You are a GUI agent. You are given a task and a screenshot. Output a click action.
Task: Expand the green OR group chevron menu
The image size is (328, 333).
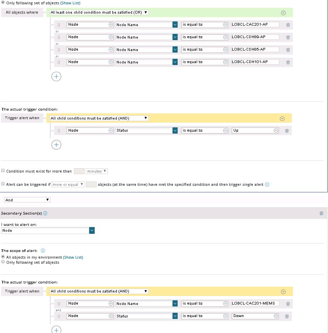[283, 12]
